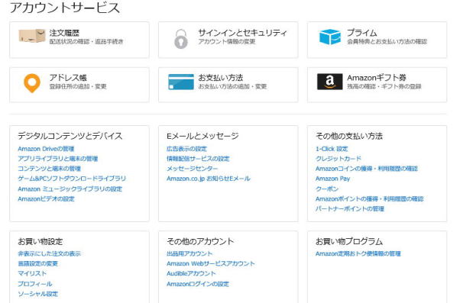This screenshot has height=303, width=460.
Task: Open the アドレス帳 card title
Action: click(x=68, y=78)
